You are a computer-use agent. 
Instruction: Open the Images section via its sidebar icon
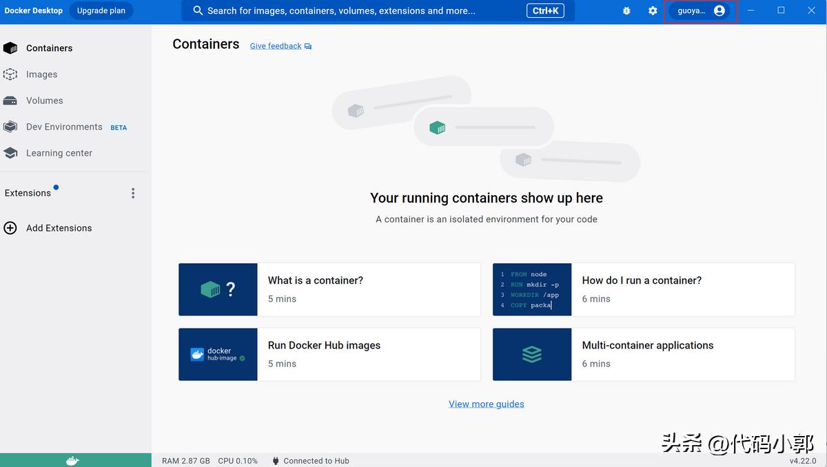[11, 74]
